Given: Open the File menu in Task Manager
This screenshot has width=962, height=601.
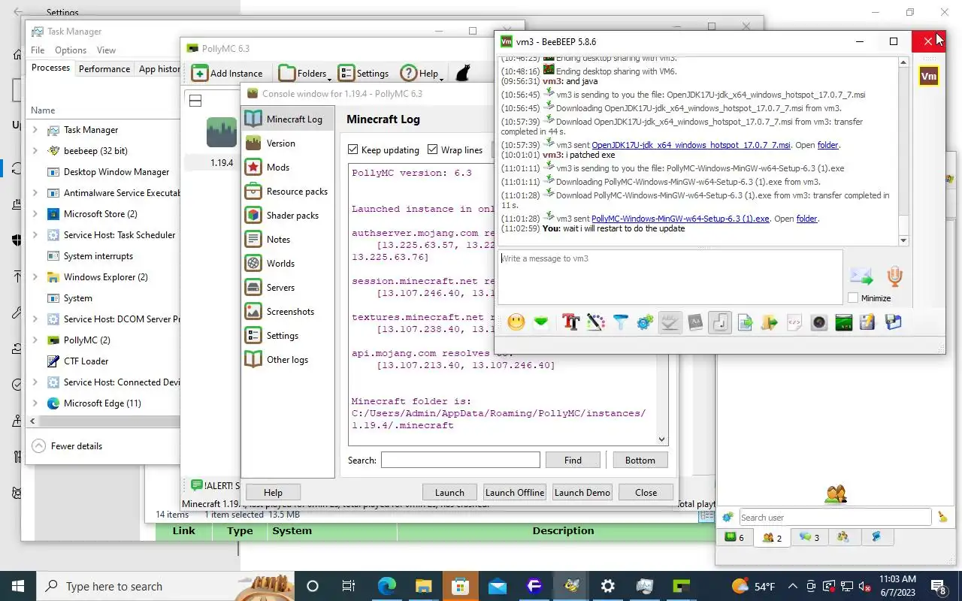Looking at the screenshot, I should pos(38,50).
